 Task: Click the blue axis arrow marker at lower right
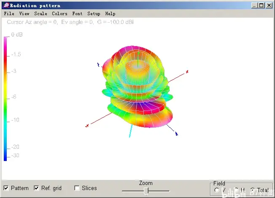(x=176, y=133)
